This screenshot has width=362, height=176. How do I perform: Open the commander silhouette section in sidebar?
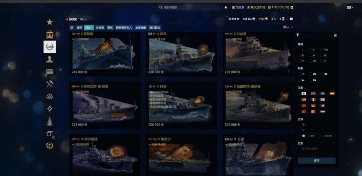[50, 59]
